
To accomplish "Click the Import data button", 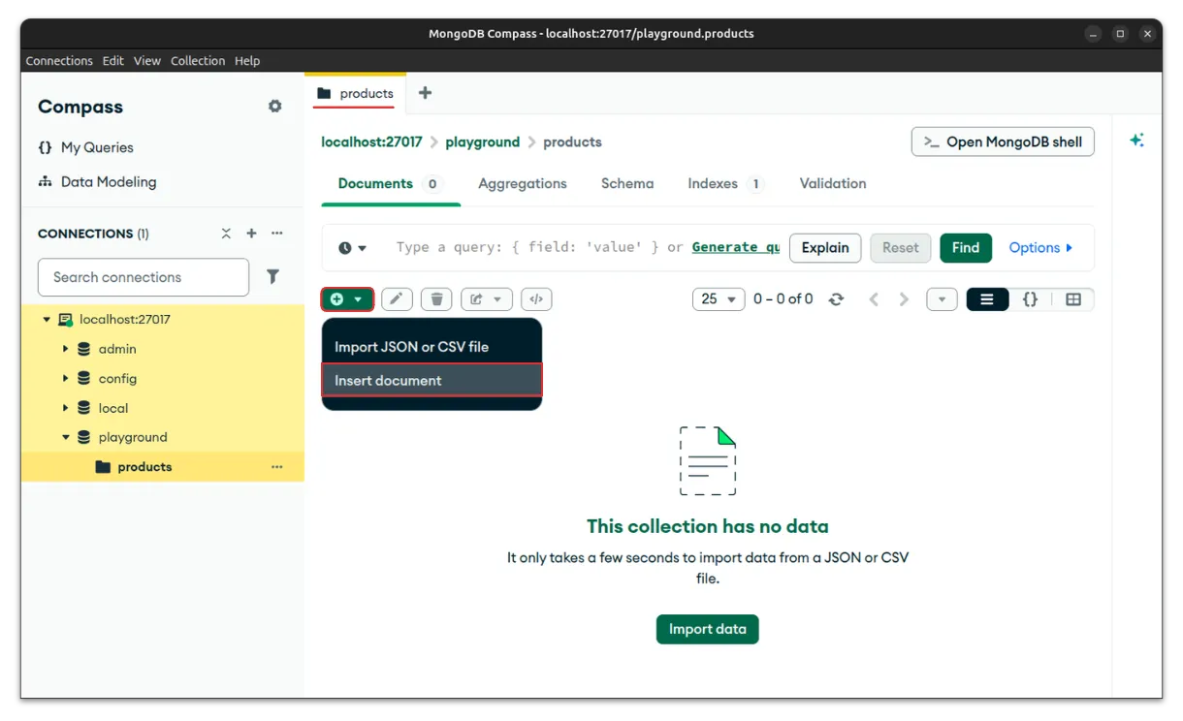I will click(707, 629).
